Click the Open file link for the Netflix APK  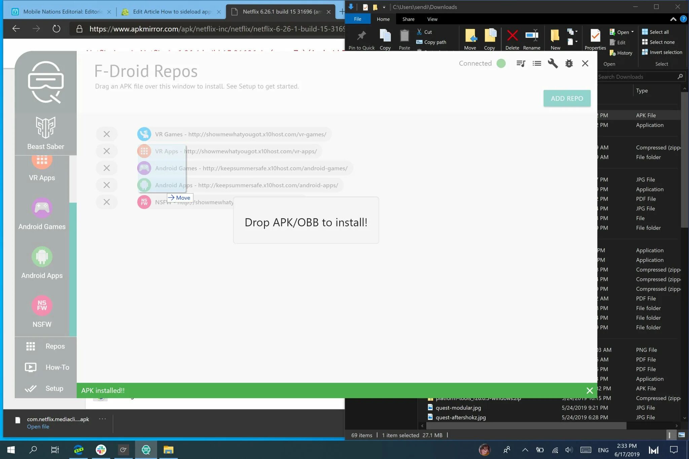tap(38, 426)
